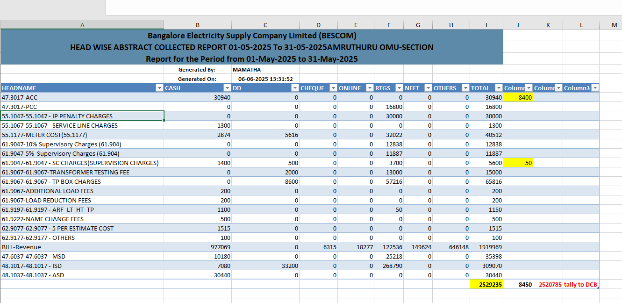Select column K by its header letter

[548, 25]
